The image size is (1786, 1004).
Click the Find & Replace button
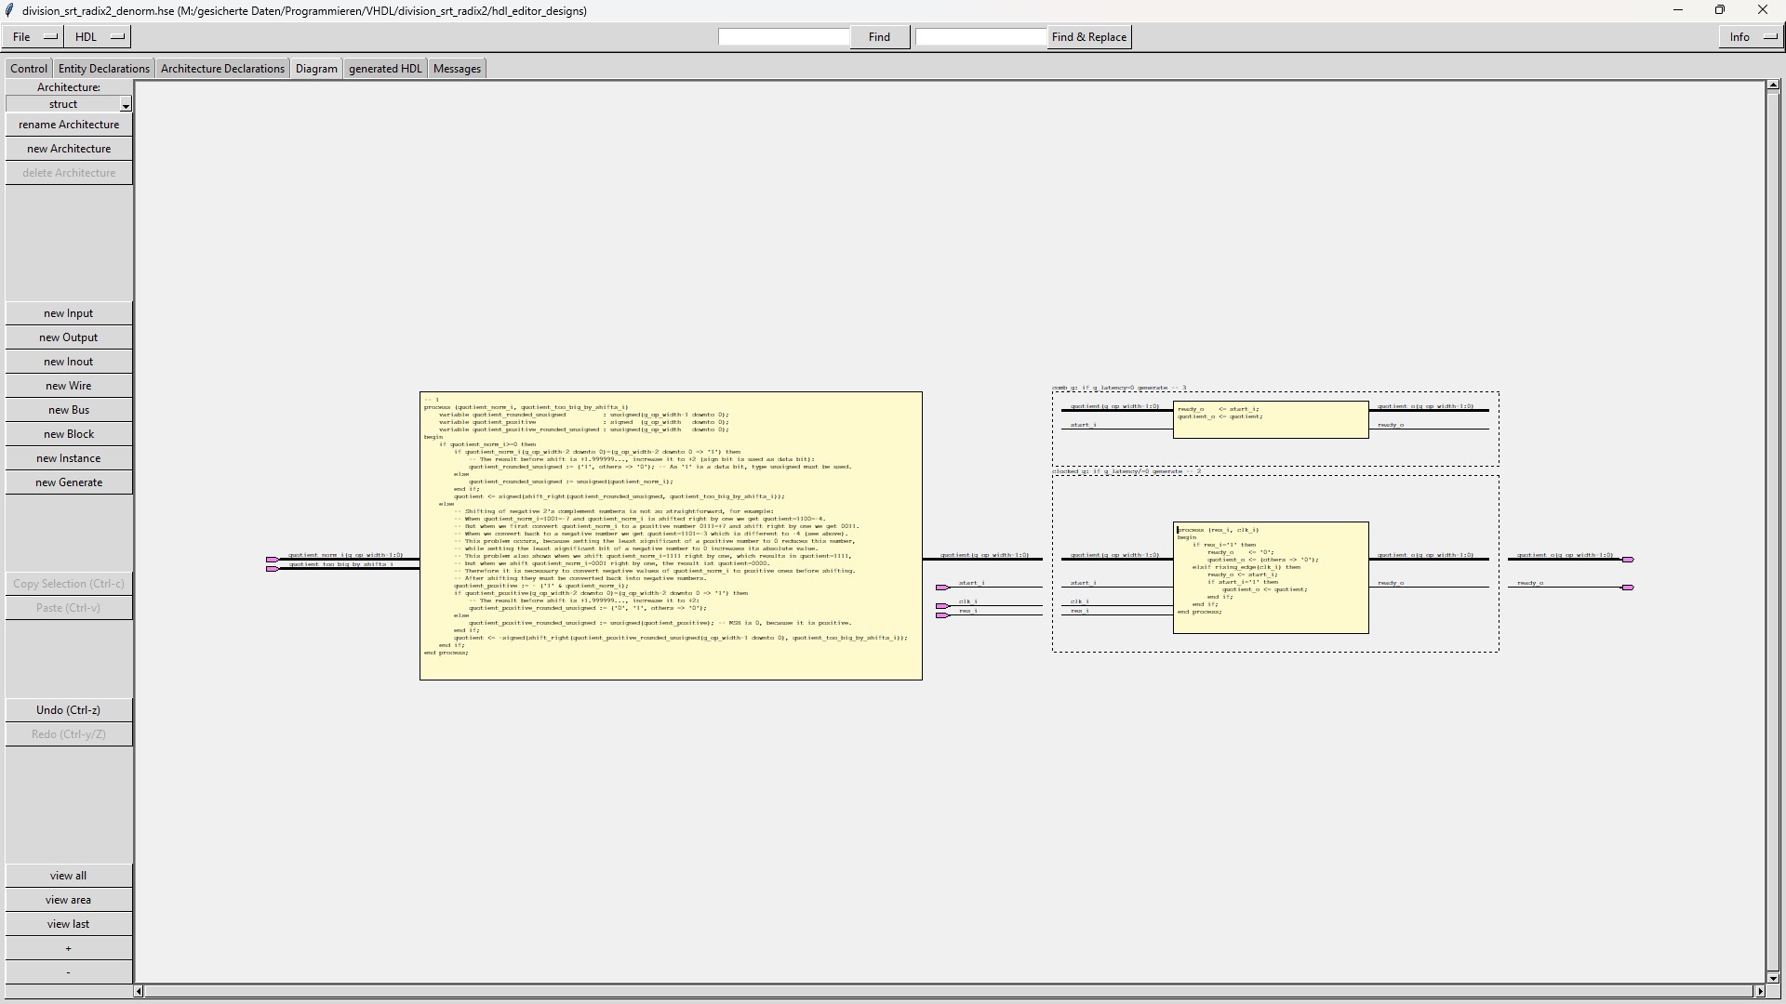[x=1088, y=37]
